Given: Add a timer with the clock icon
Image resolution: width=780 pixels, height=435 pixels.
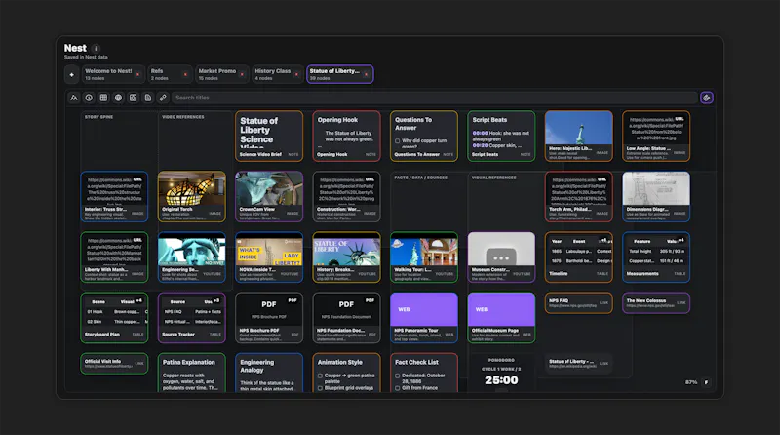Looking at the screenshot, I should tap(89, 98).
